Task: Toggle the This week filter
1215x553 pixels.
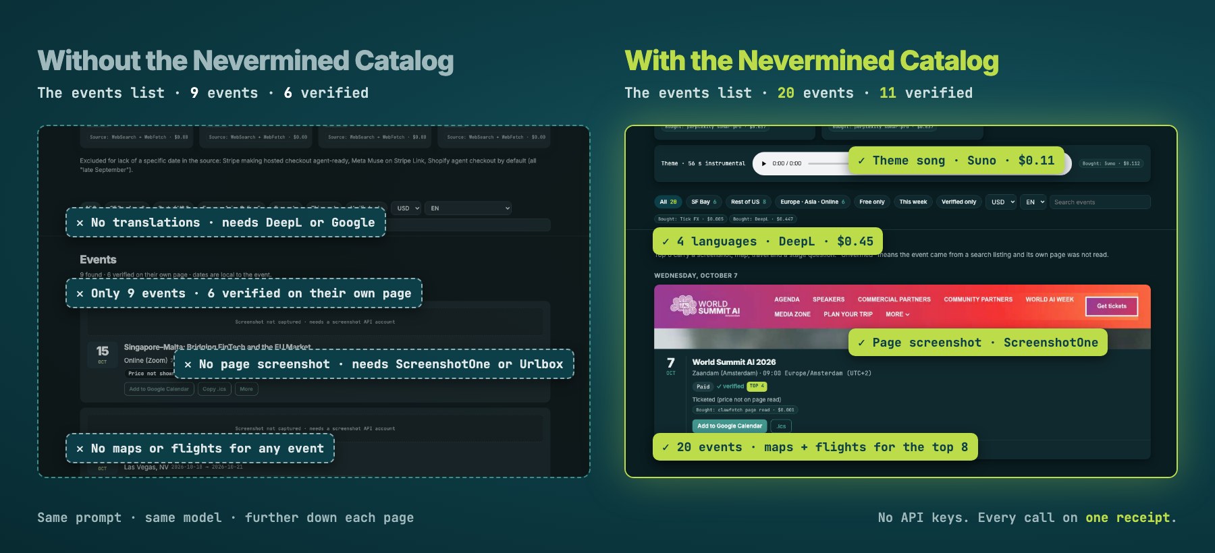Action: pos(913,202)
